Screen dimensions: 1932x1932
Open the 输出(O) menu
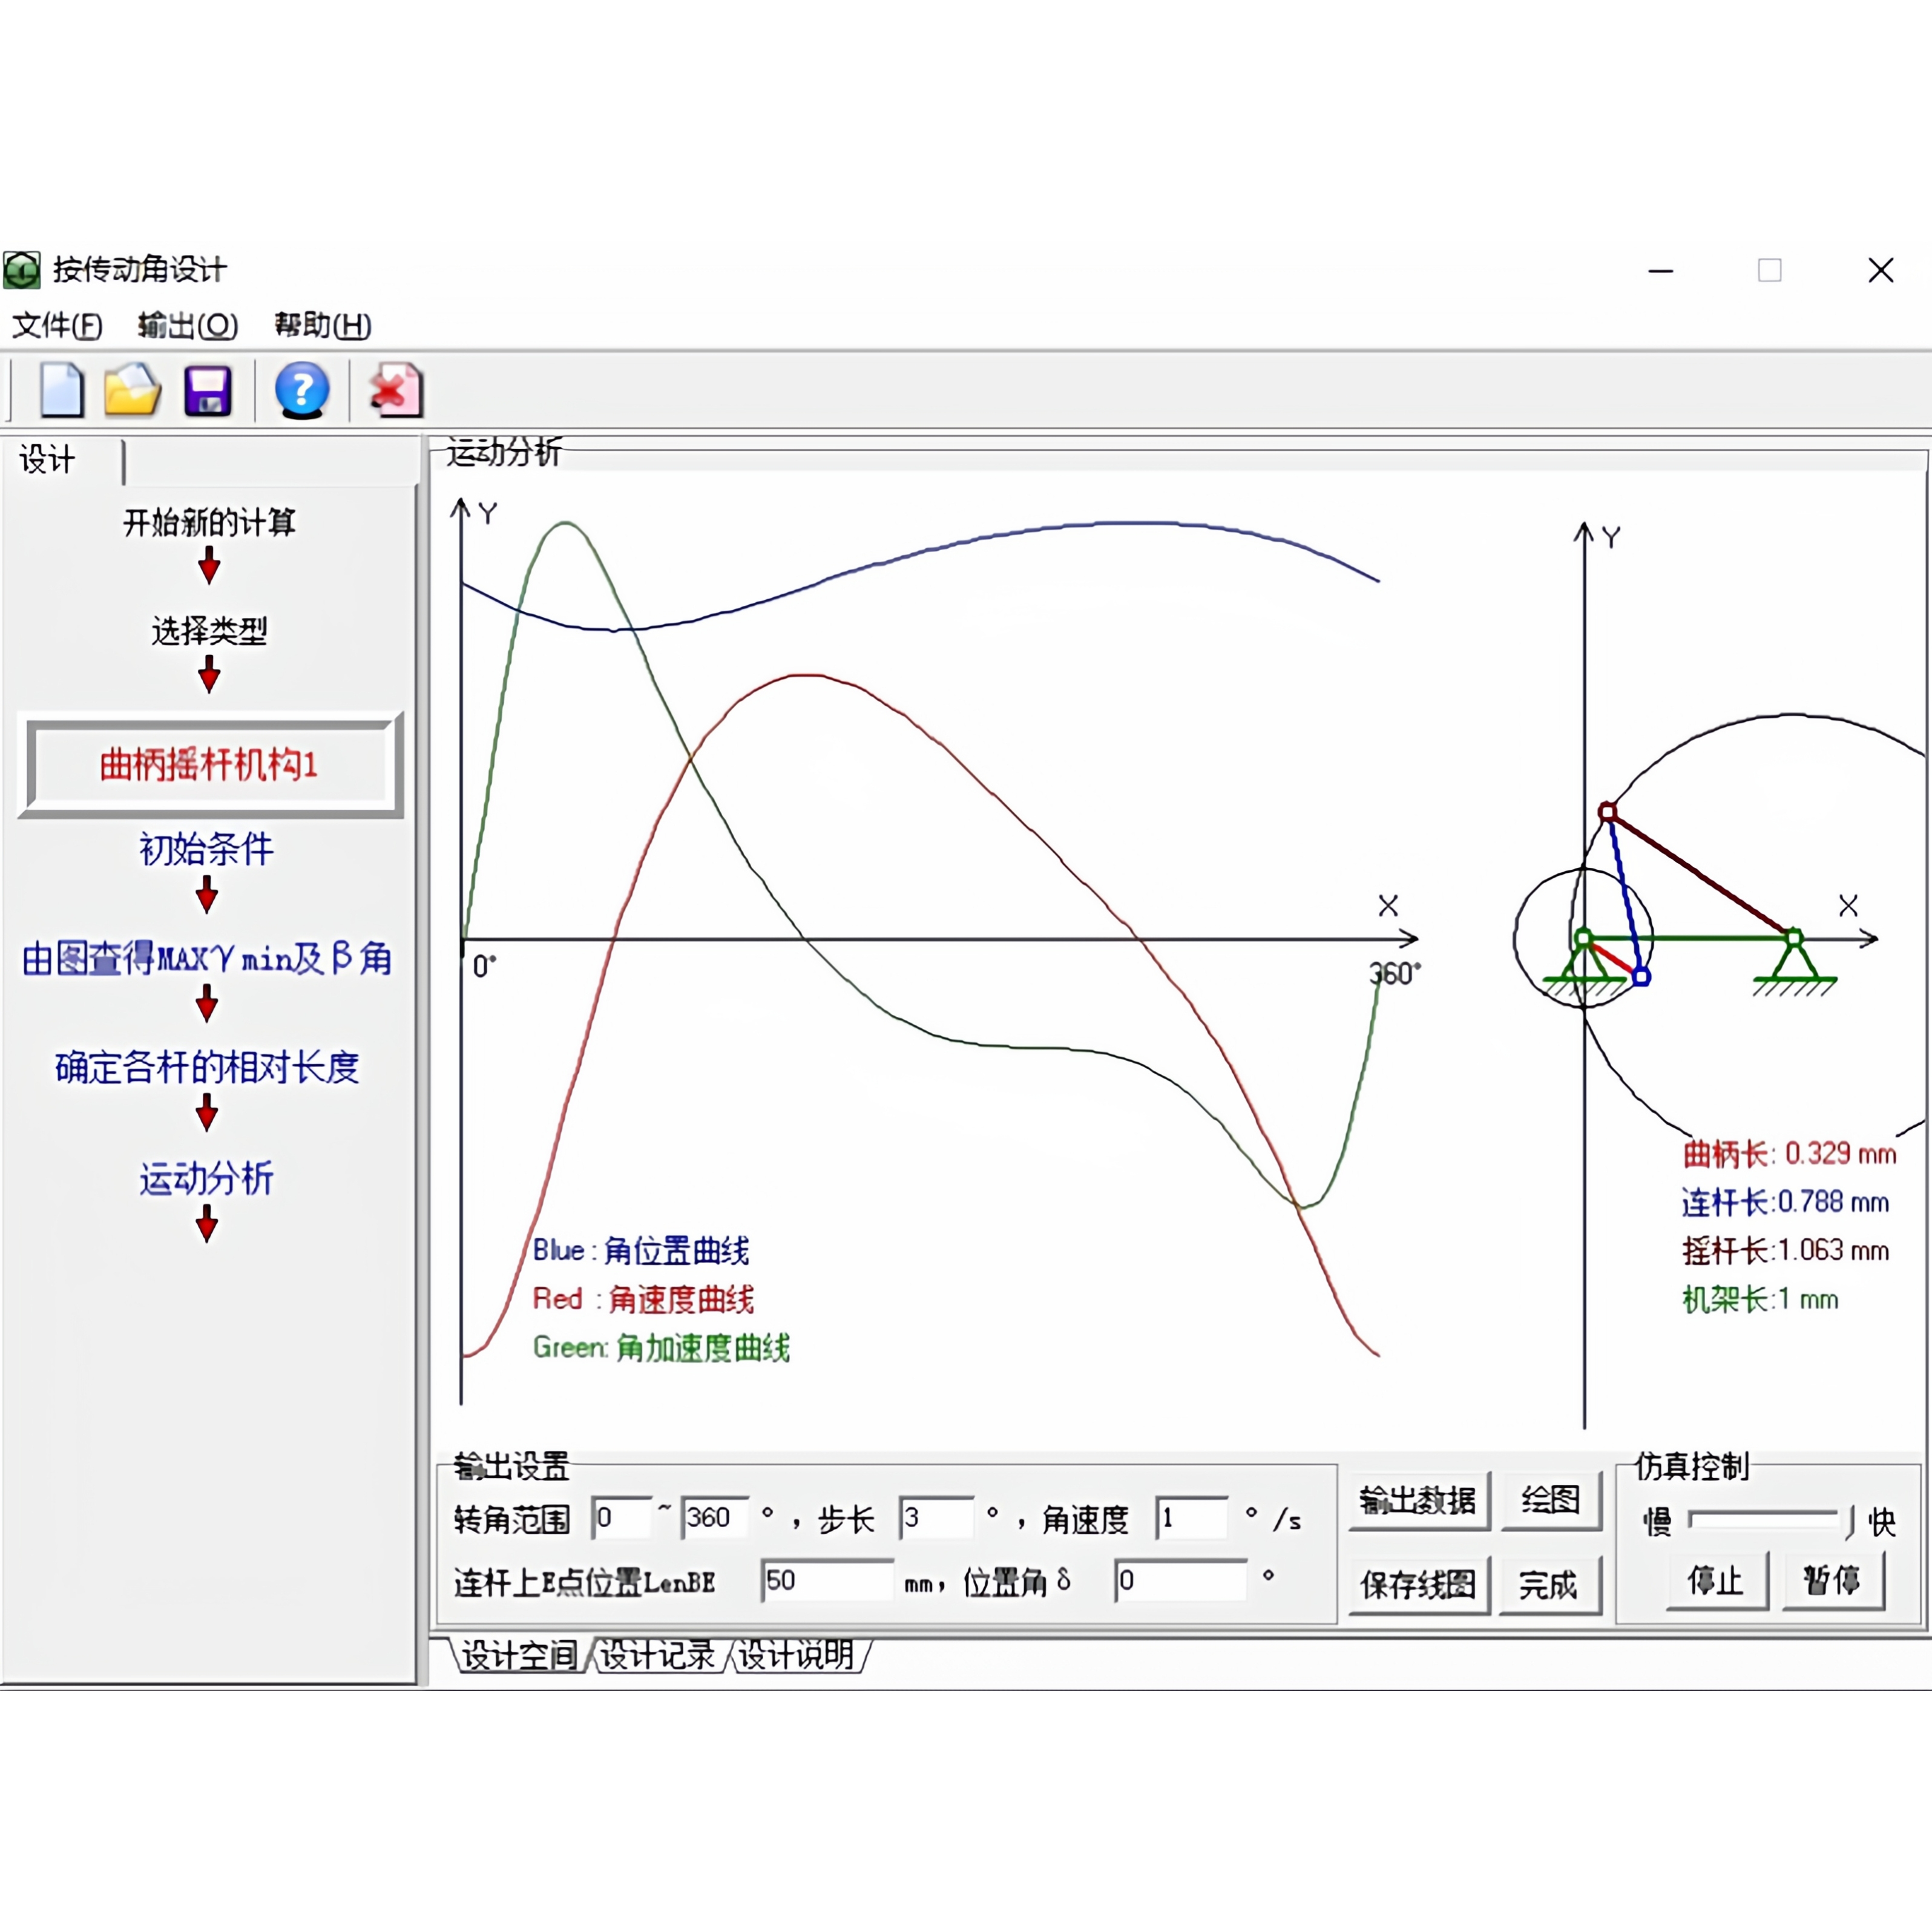(x=187, y=325)
